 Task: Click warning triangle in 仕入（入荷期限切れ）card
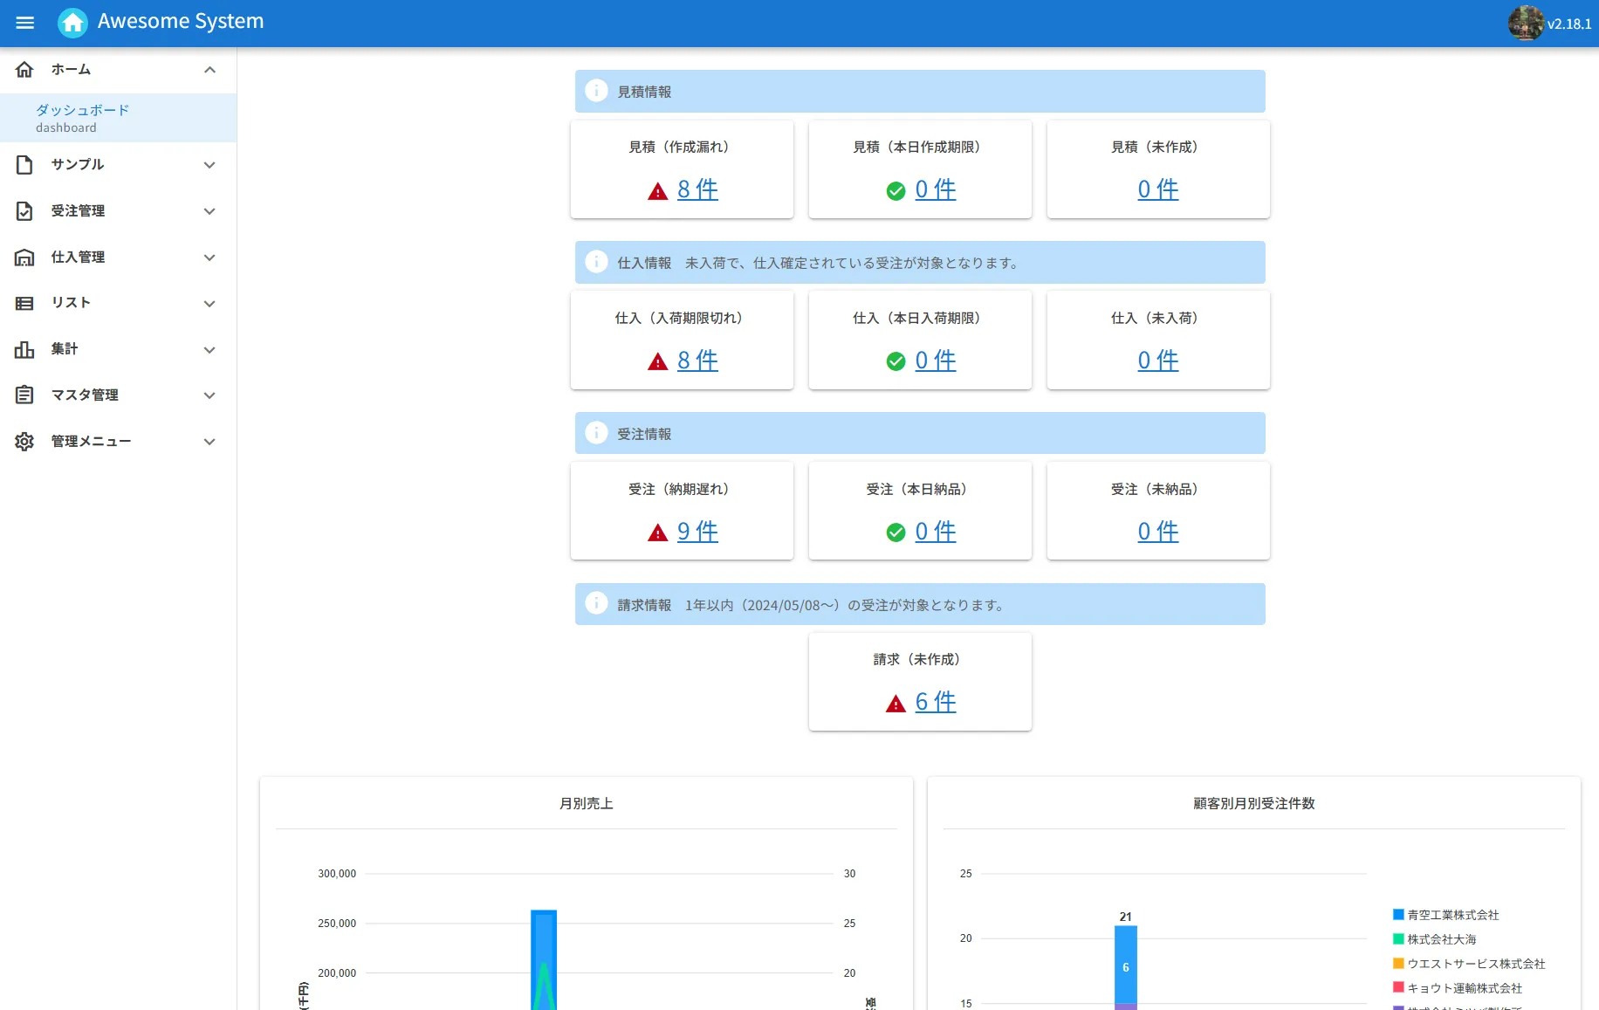click(x=658, y=362)
